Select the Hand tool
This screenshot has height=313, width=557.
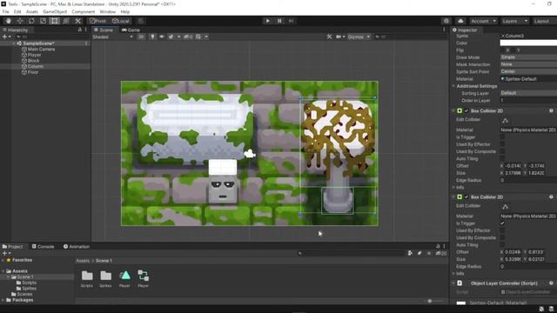[9, 21]
